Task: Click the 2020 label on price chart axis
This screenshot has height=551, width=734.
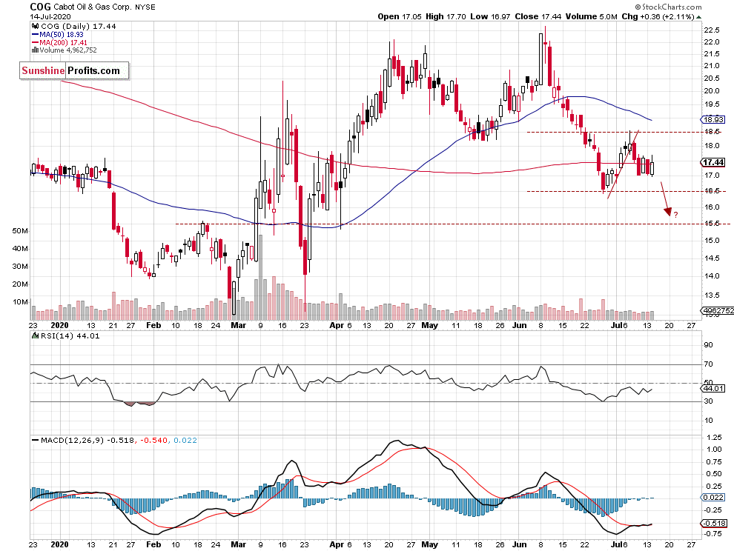Action: point(59,325)
